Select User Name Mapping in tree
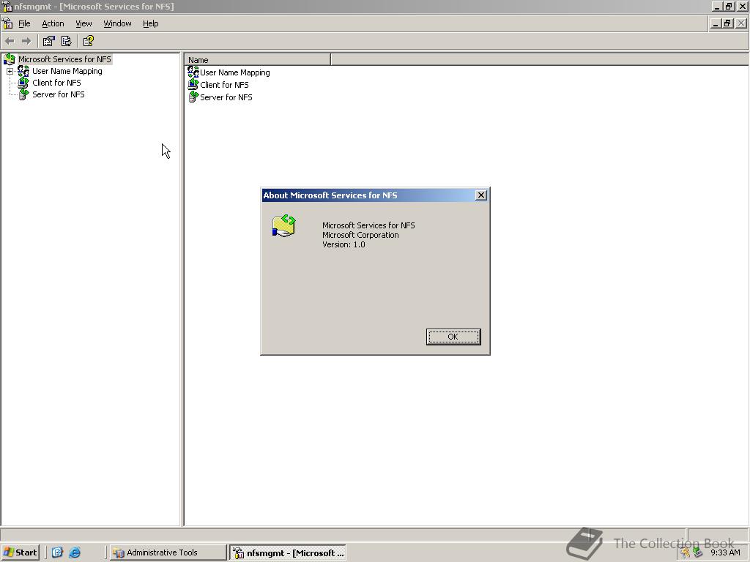 coord(67,71)
